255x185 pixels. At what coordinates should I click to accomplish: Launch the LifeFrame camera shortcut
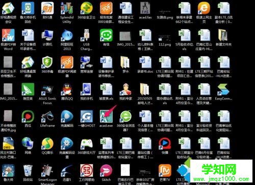point(47,116)
